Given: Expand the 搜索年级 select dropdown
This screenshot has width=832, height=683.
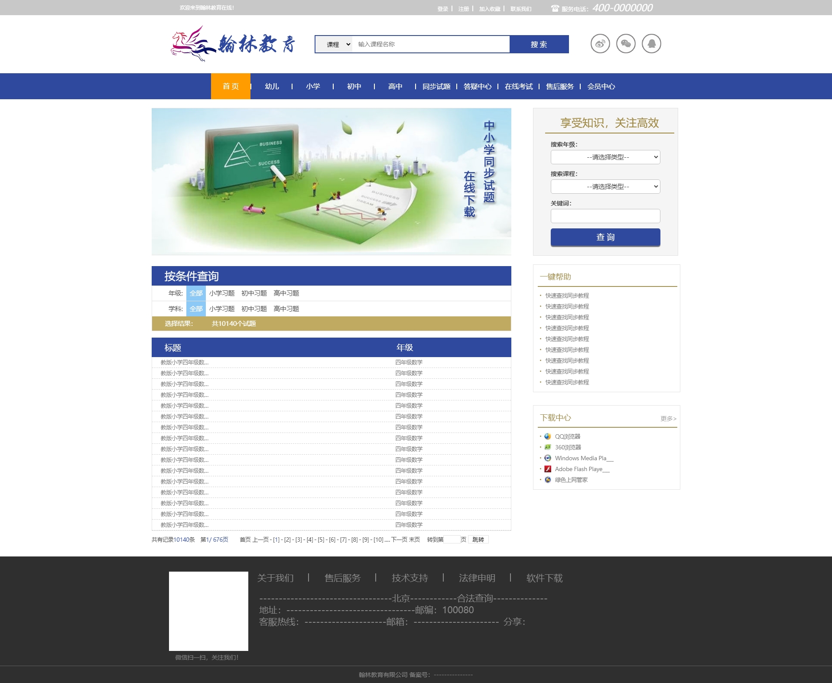Looking at the screenshot, I should [x=605, y=157].
